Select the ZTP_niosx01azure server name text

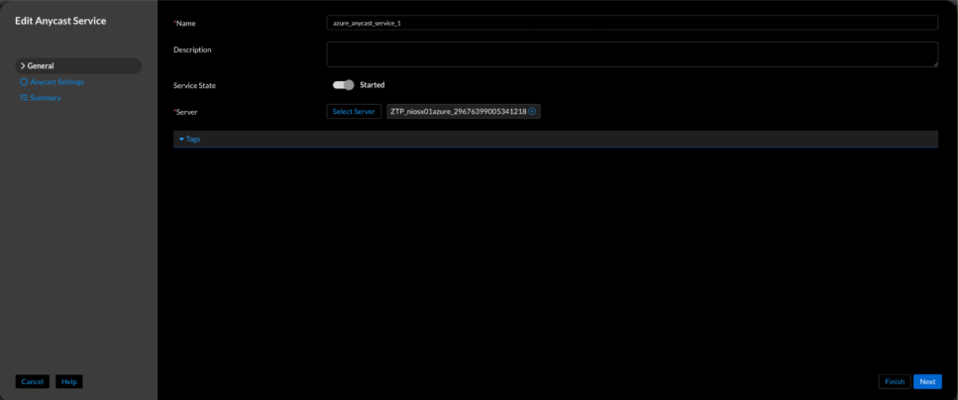click(459, 111)
